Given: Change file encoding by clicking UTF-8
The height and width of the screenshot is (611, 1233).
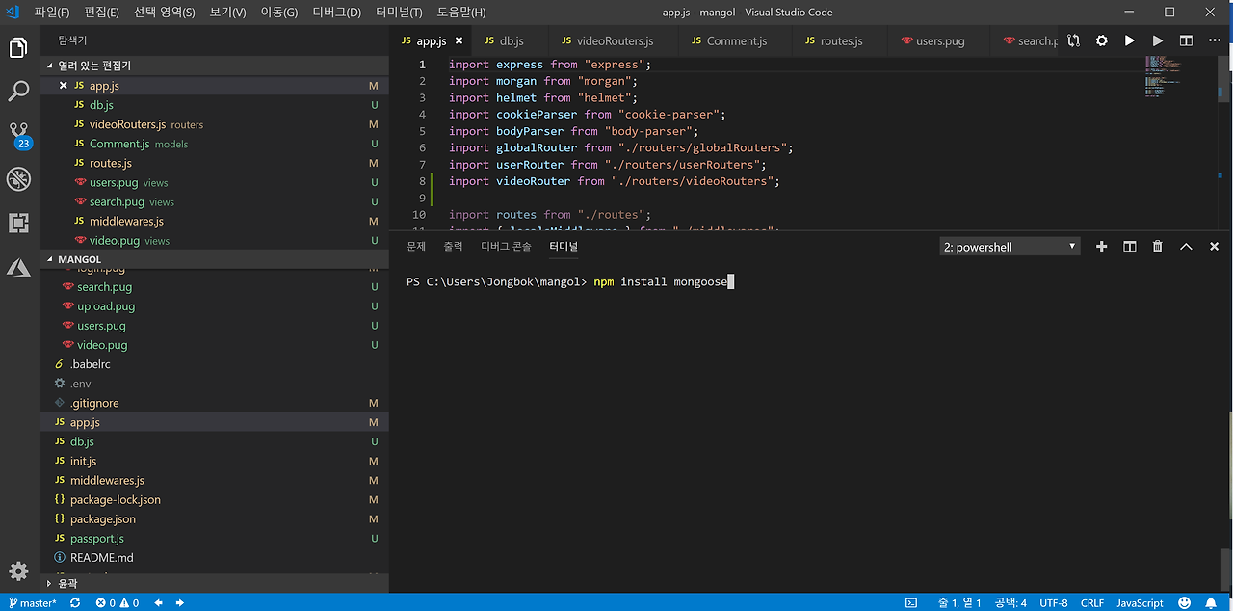Looking at the screenshot, I should tap(1053, 602).
